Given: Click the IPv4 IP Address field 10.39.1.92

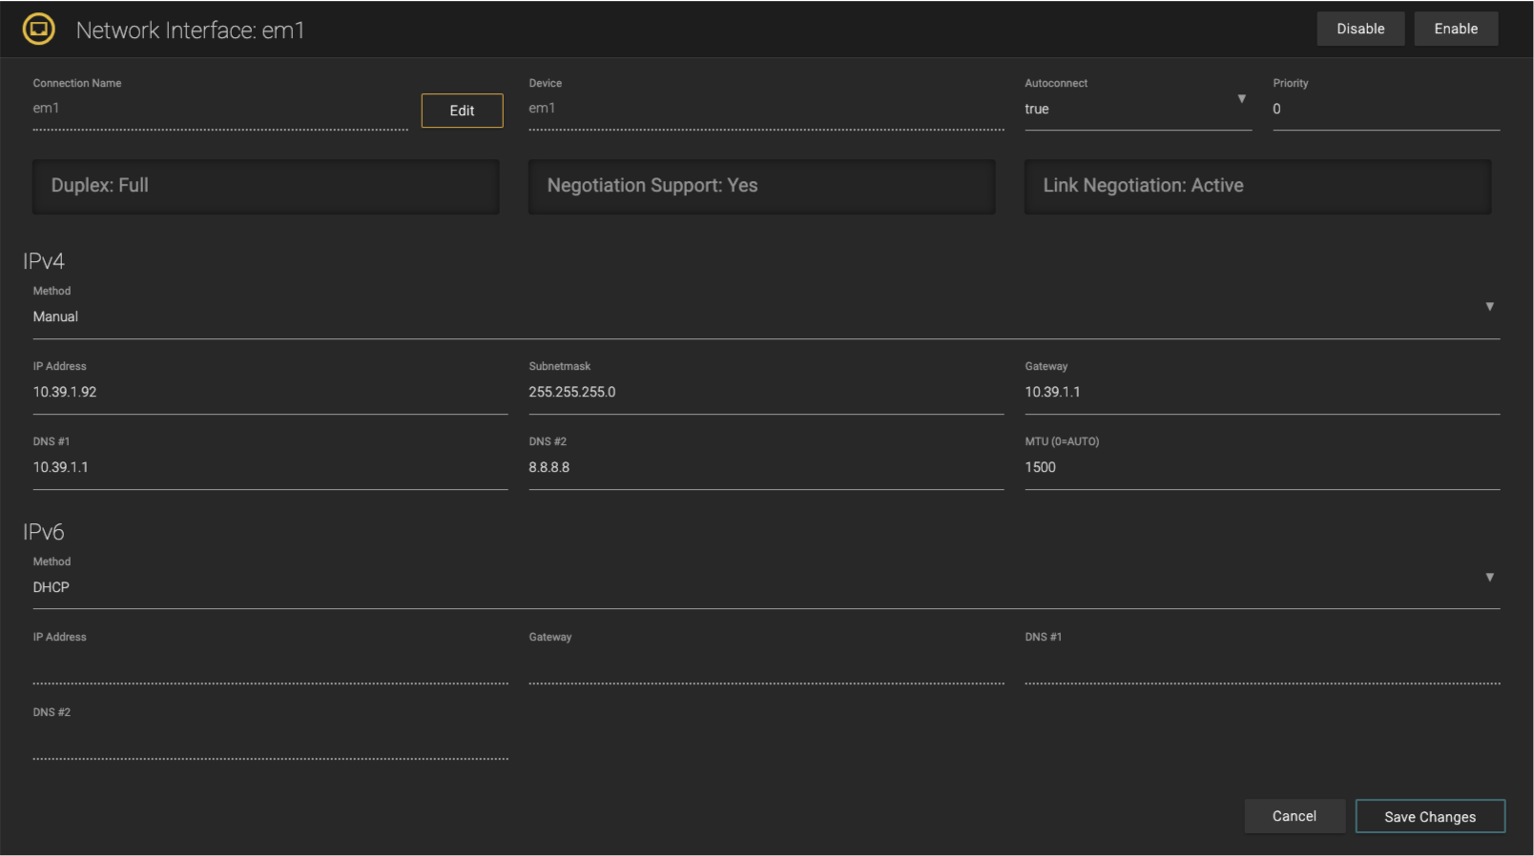Looking at the screenshot, I should (x=270, y=392).
